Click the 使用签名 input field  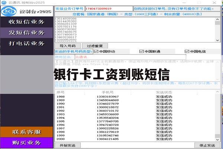[x=130, y=57]
